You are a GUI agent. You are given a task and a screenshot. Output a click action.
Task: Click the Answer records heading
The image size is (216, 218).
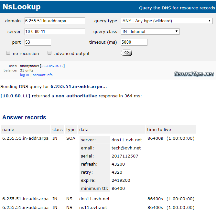(x=24, y=117)
